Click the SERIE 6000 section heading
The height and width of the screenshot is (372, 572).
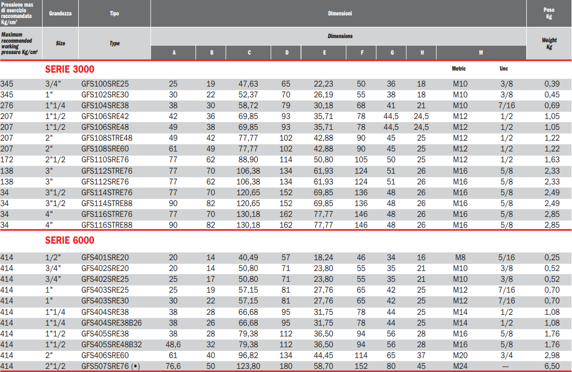[x=69, y=241]
